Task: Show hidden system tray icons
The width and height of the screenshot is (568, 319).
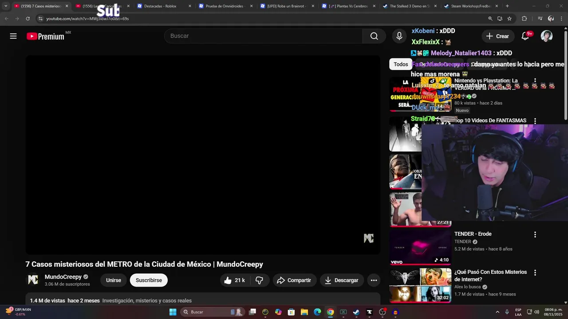Action: (497, 312)
